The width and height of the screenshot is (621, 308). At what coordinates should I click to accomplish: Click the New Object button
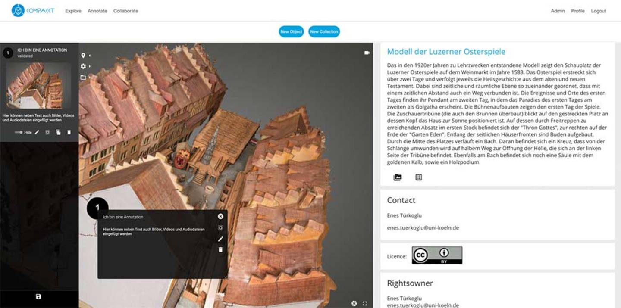click(x=291, y=31)
